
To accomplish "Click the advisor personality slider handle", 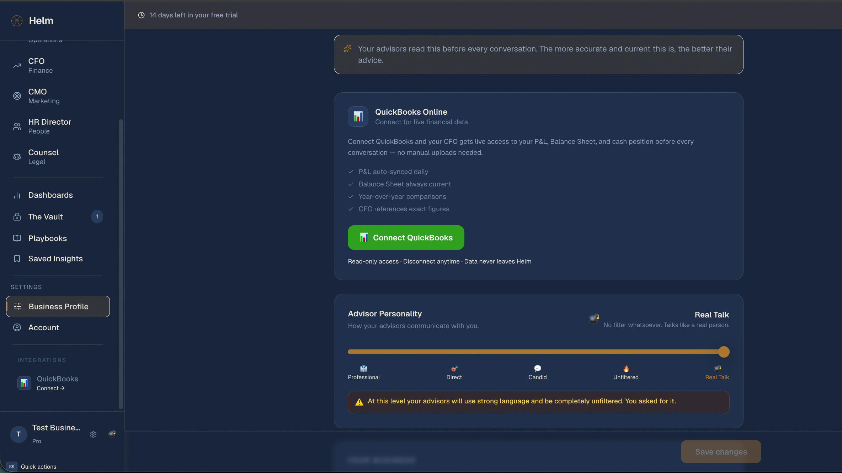I will click(724, 352).
